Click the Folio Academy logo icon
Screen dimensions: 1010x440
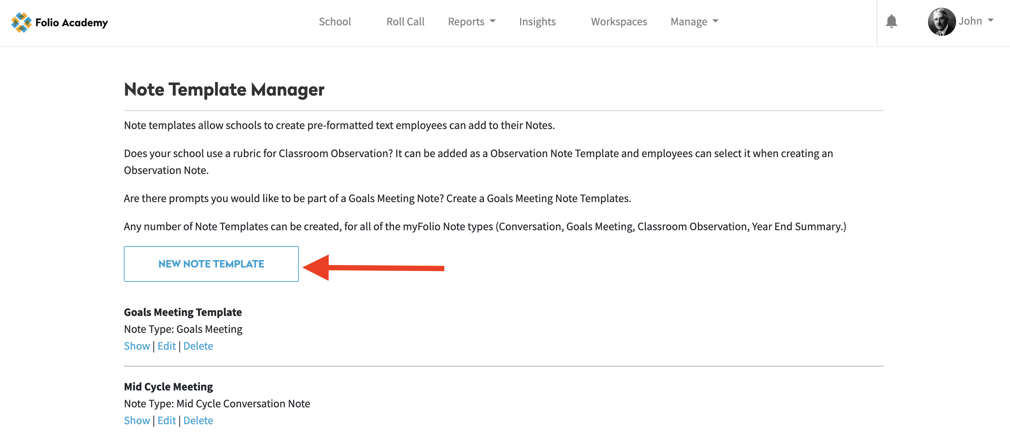(x=21, y=22)
